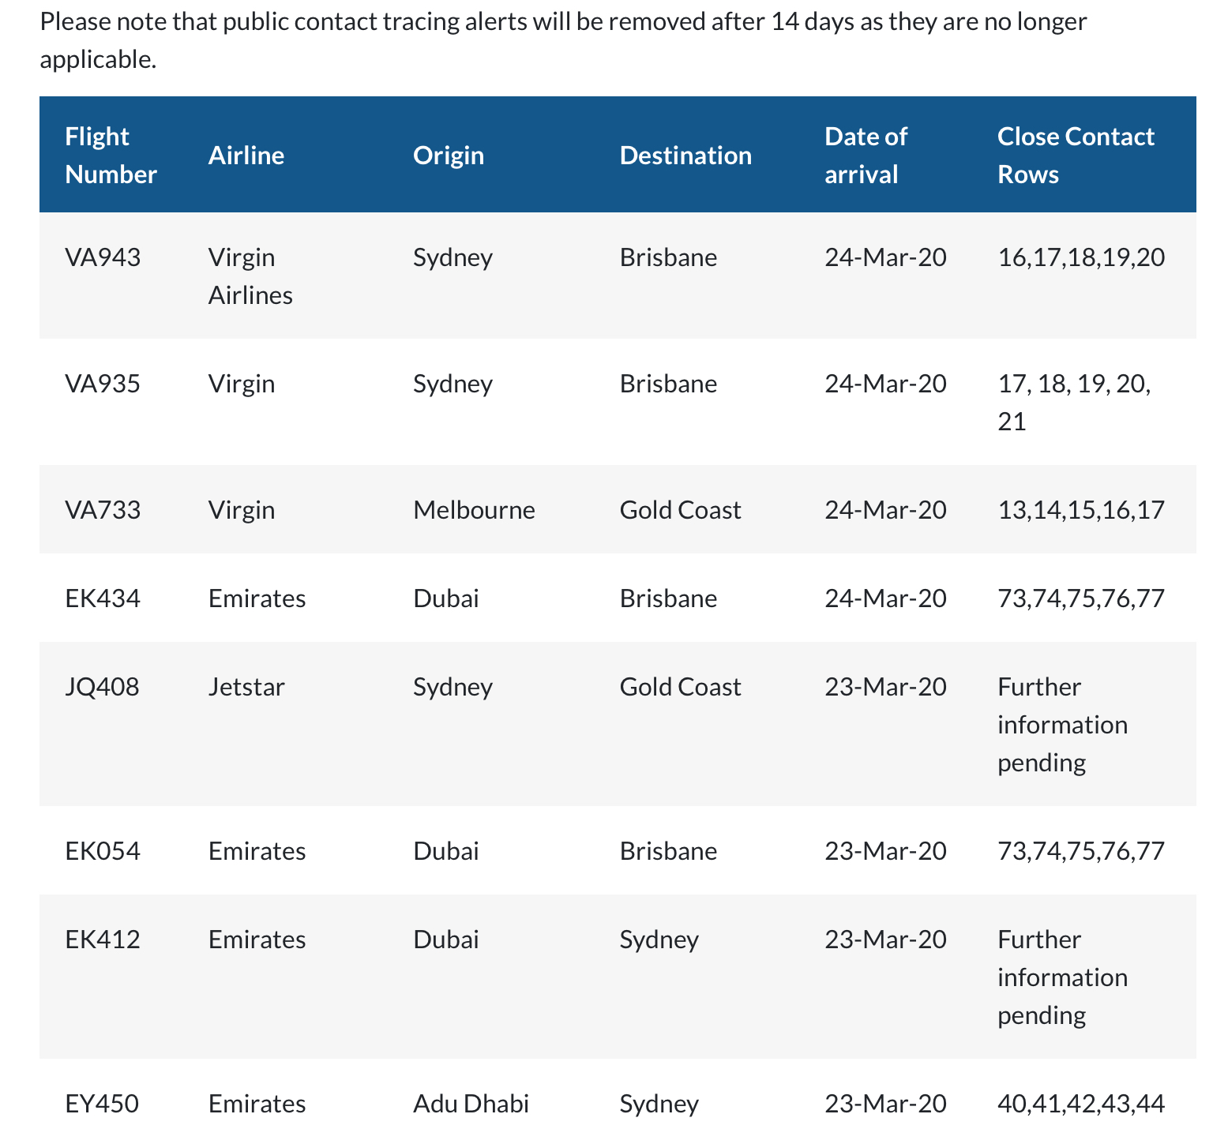Click the Date of arrival header

pos(866,156)
